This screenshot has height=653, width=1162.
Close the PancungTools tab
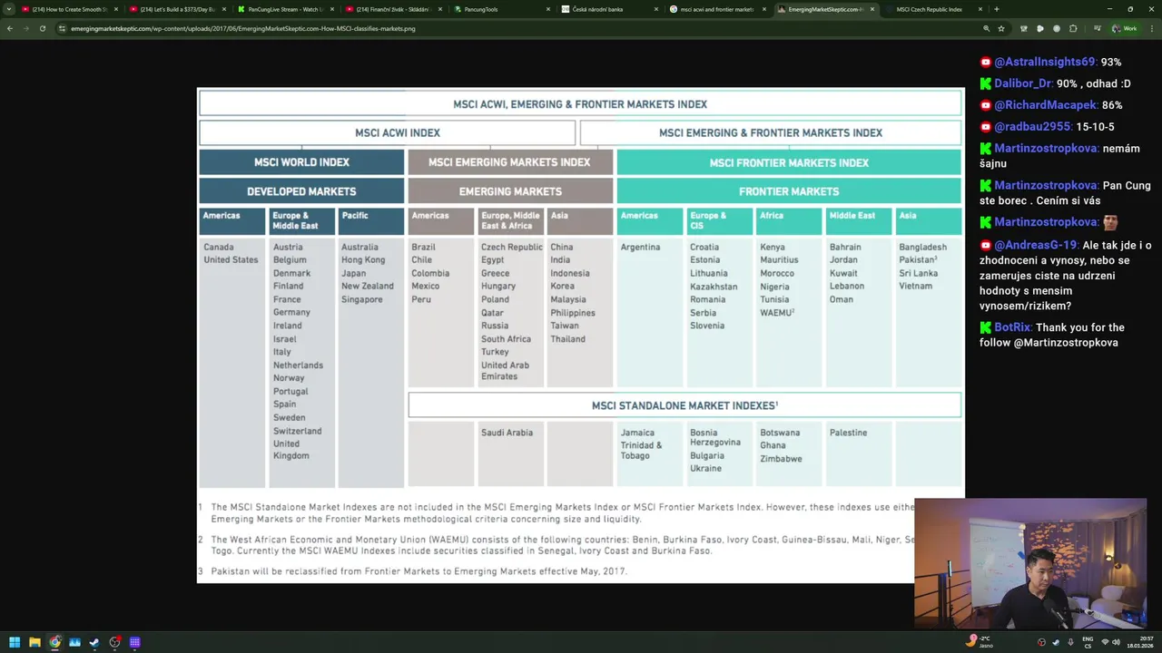pos(548,9)
